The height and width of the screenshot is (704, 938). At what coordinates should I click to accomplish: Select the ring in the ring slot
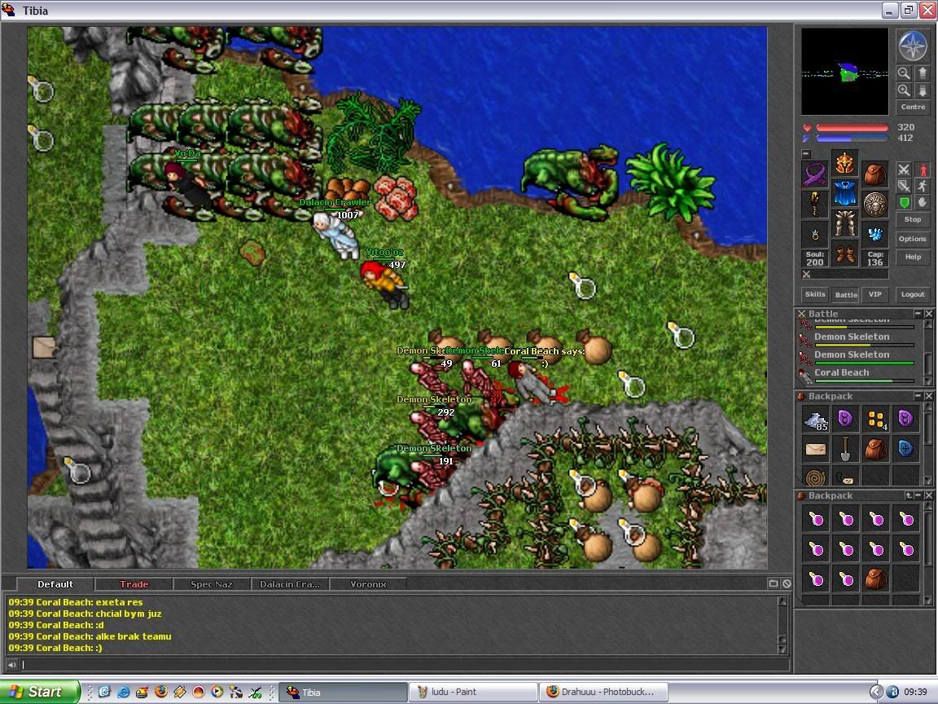point(815,234)
